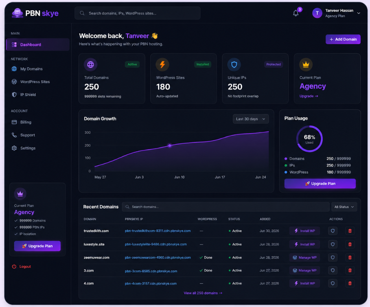
Task: Click Upgrade Plan button in sidebar
Action: pyautogui.click(x=37, y=246)
